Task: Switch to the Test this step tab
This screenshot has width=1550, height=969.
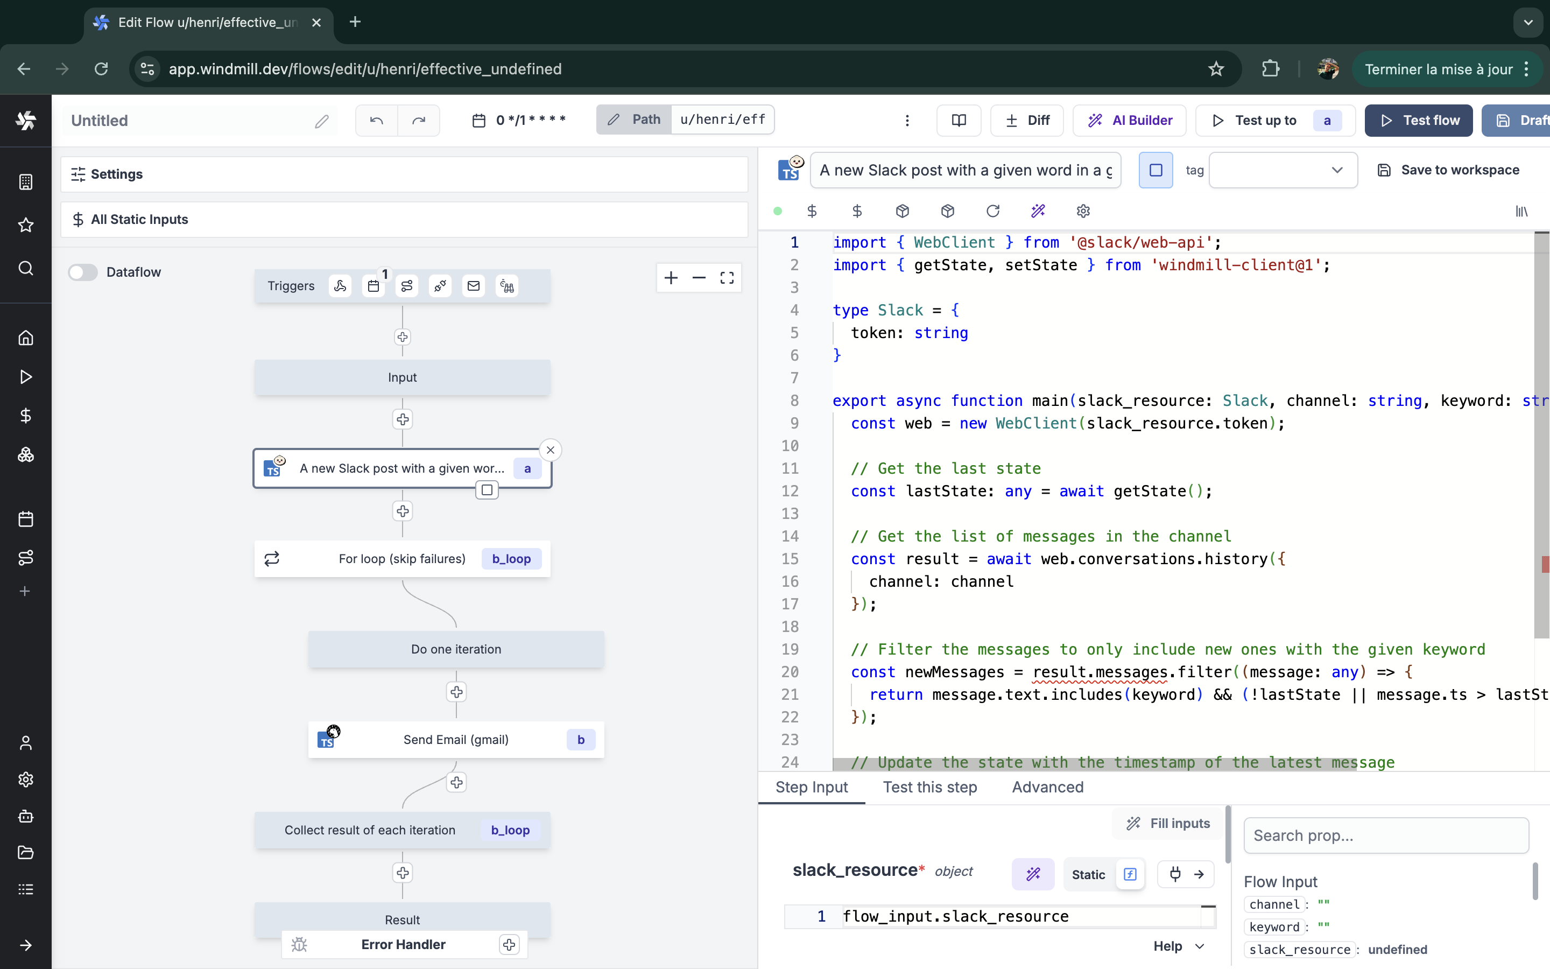Action: click(929, 788)
